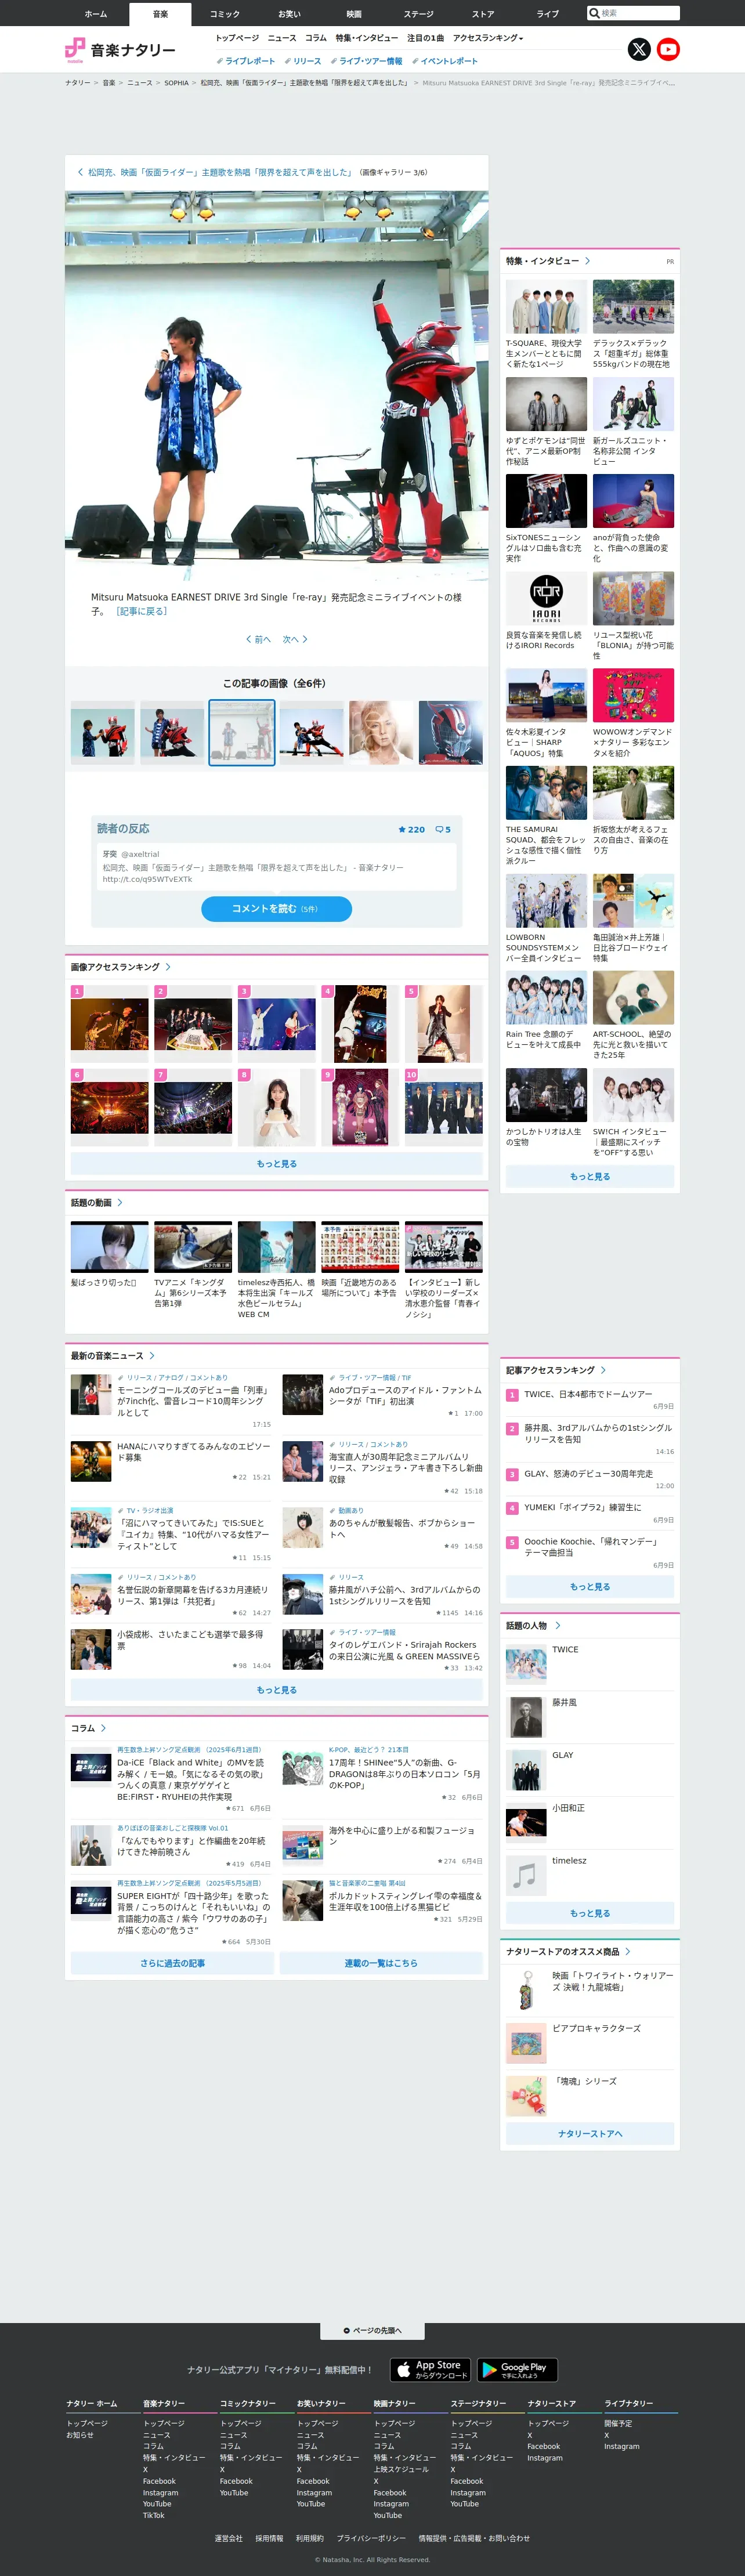This screenshot has height=2576, width=745.
Task: Open プライバシーポリシー footer link
Action: tap(371, 2538)
